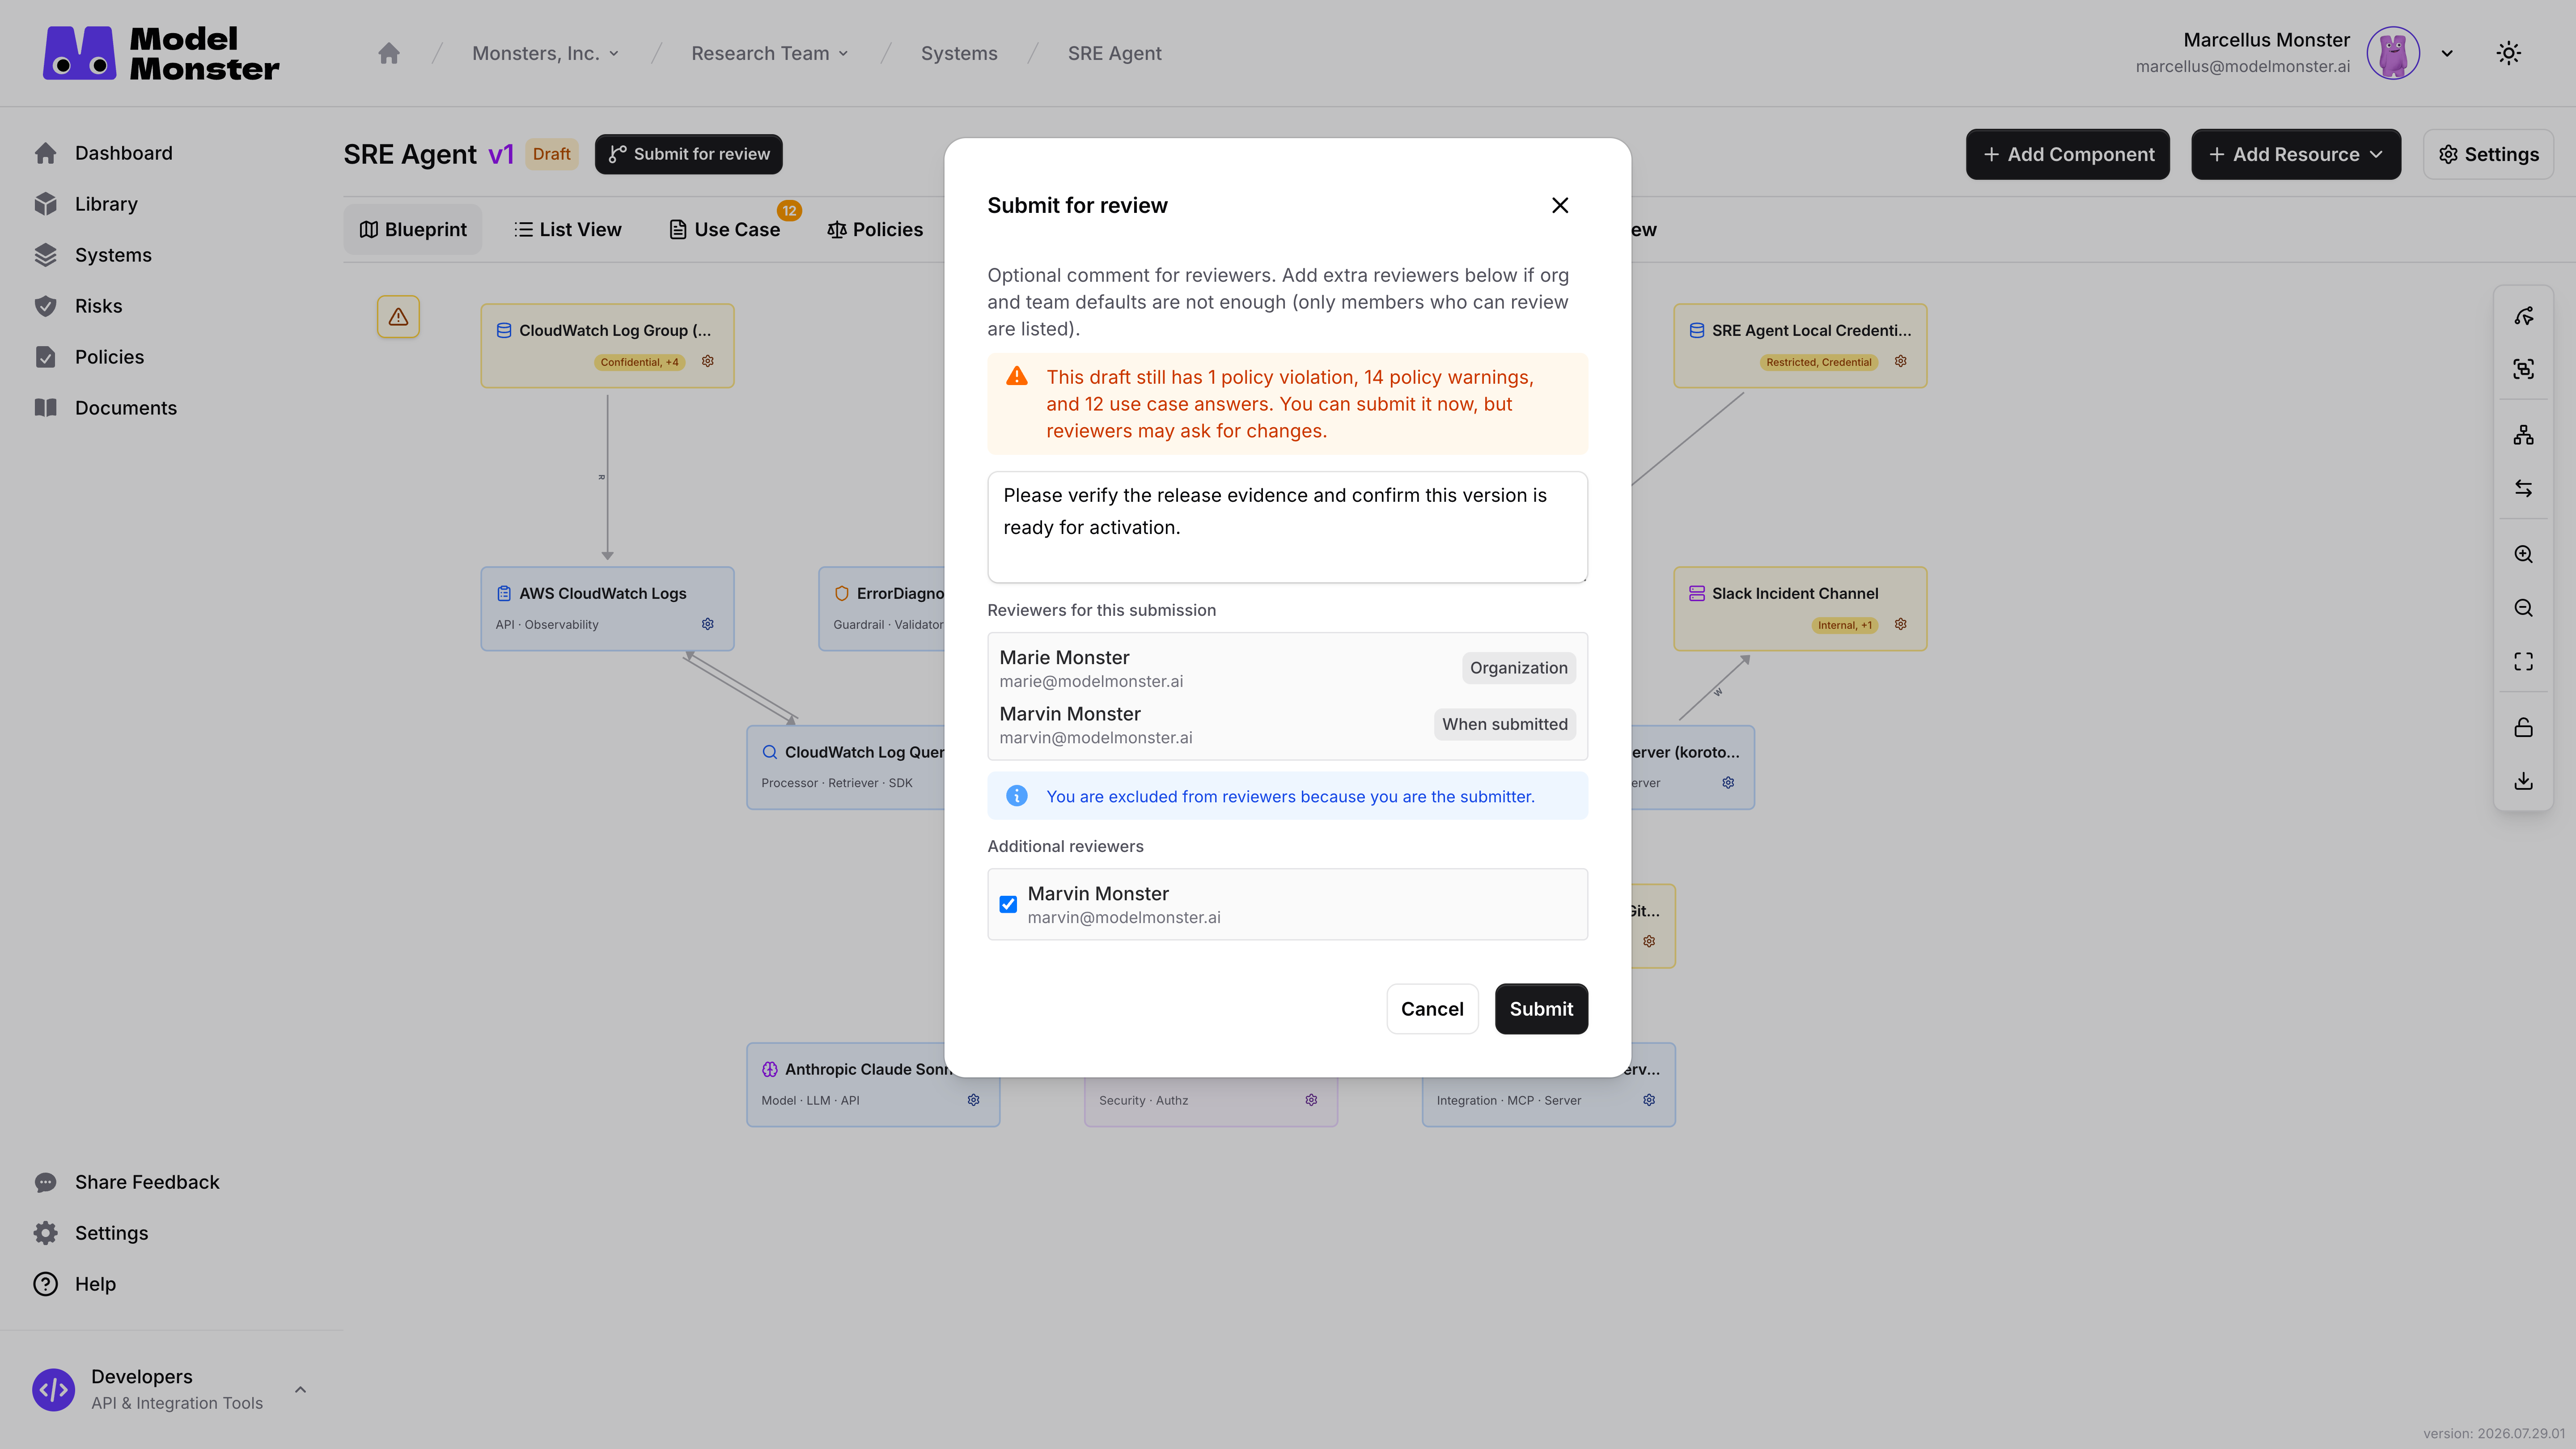
Task: Open gear settings on AWS CloudWatch Logs node
Action: click(708, 624)
